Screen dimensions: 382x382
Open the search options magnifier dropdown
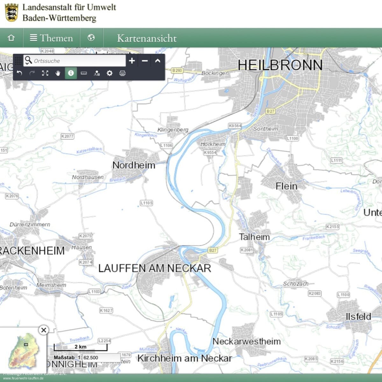point(28,60)
